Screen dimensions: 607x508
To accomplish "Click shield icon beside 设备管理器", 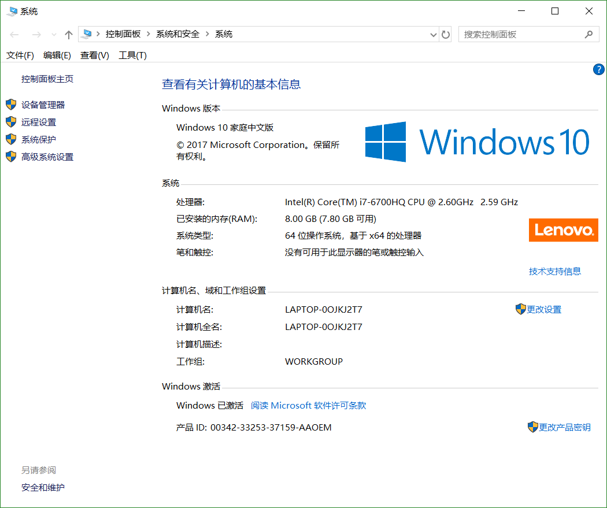I will point(11,105).
